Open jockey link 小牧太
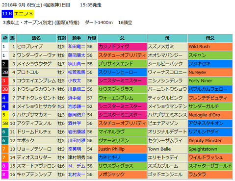The width and height of the screenshot is (235, 181). (75, 81)
